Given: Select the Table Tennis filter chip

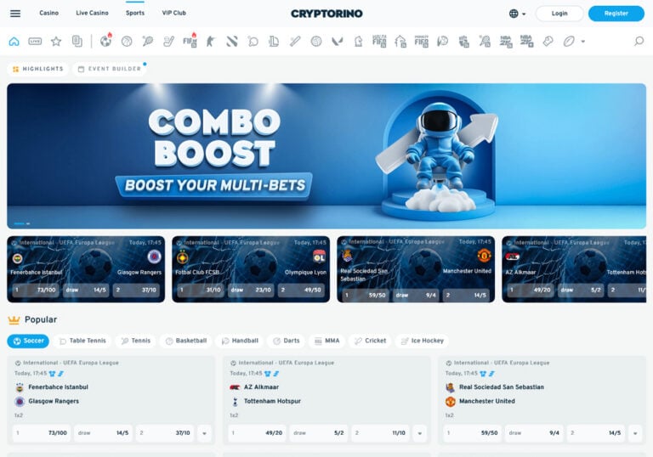Looking at the screenshot, I should click(82, 341).
